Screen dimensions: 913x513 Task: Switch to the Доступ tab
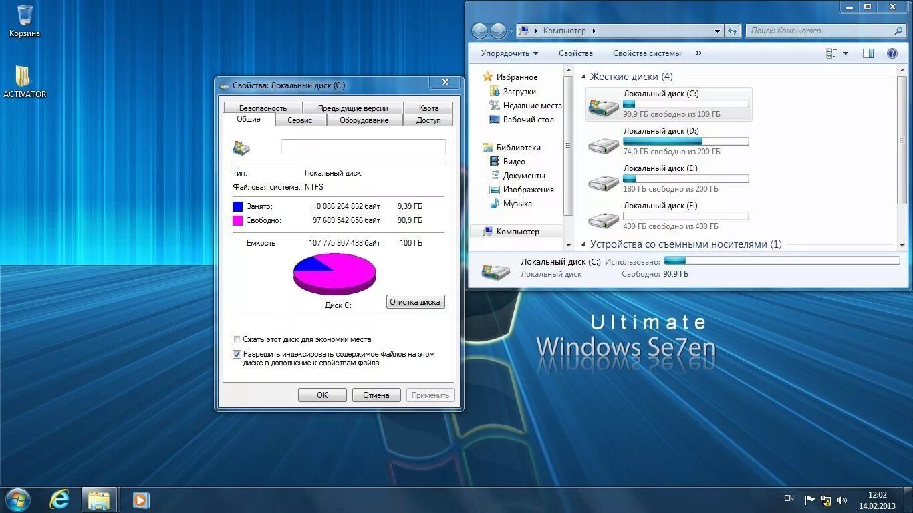coord(428,120)
